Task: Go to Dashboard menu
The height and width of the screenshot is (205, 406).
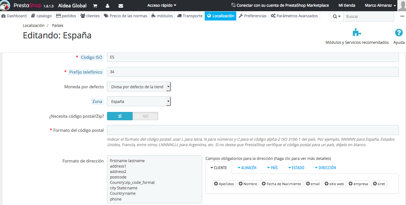Action: point(14,16)
